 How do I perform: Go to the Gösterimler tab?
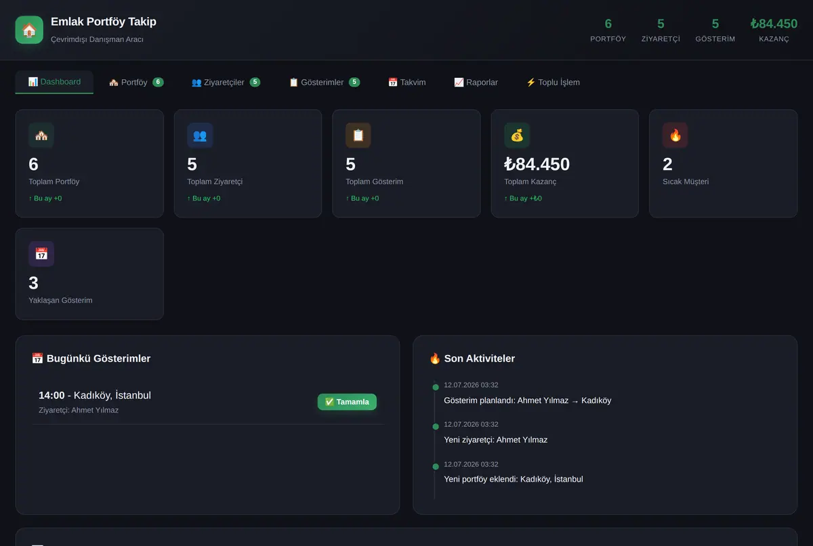[325, 82]
